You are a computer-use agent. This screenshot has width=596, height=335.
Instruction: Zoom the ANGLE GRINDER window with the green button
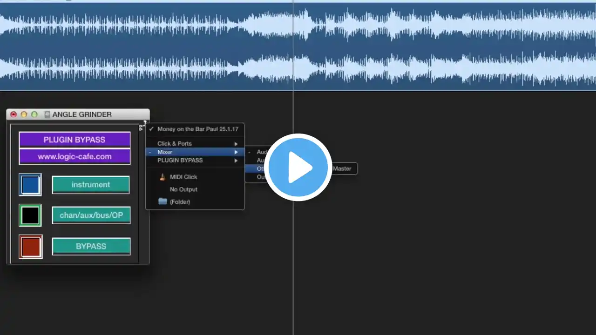click(x=34, y=114)
